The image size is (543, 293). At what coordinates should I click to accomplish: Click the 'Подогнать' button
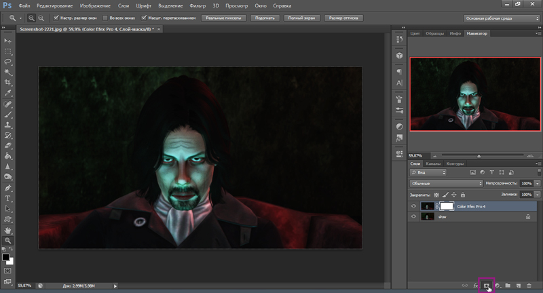[x=265, y=18]
